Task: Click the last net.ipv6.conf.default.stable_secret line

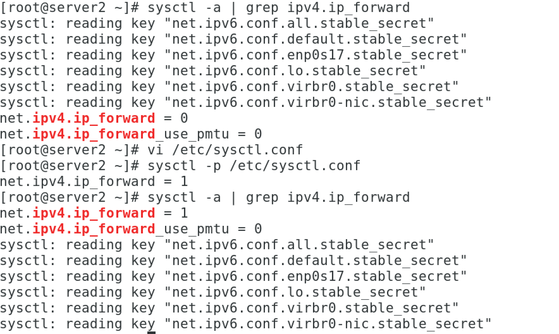Action: (x=233, y=260)
